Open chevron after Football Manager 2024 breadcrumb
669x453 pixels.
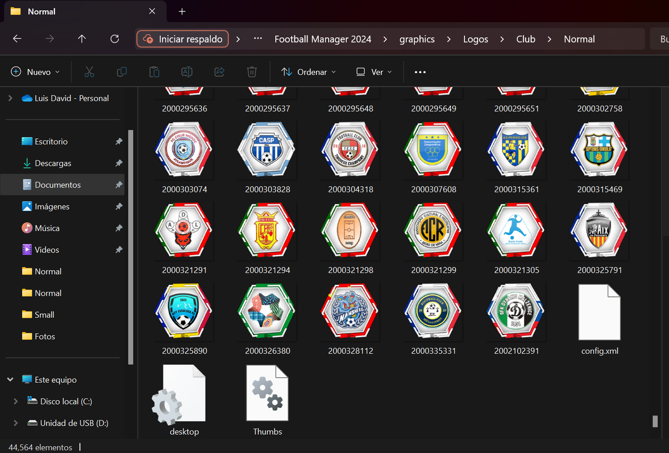[385, 39]
